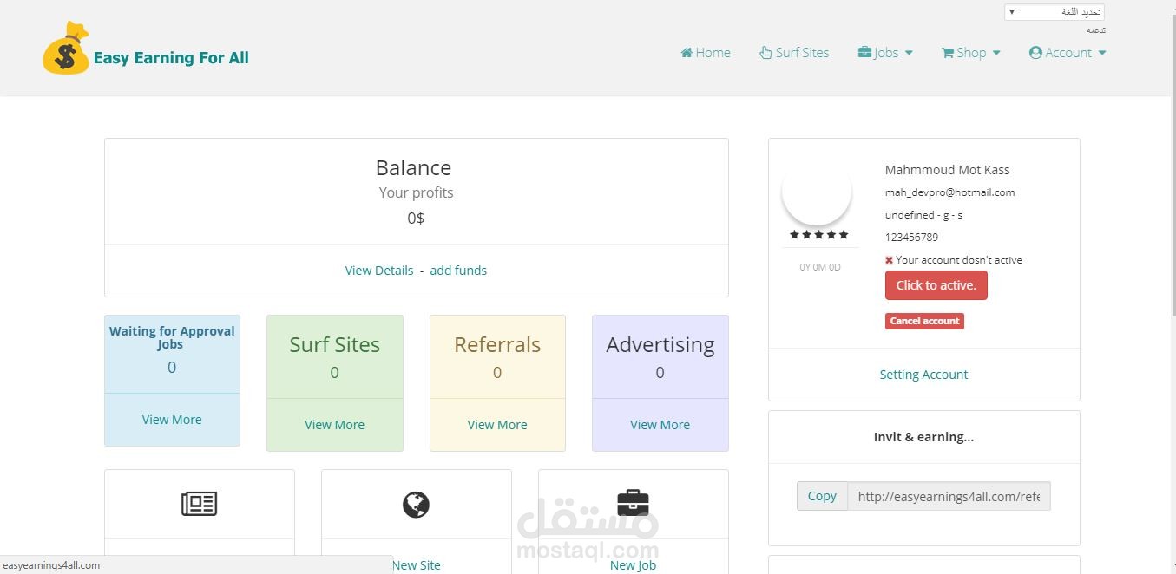Click the briefcase icon above New Job

point(633,502)
